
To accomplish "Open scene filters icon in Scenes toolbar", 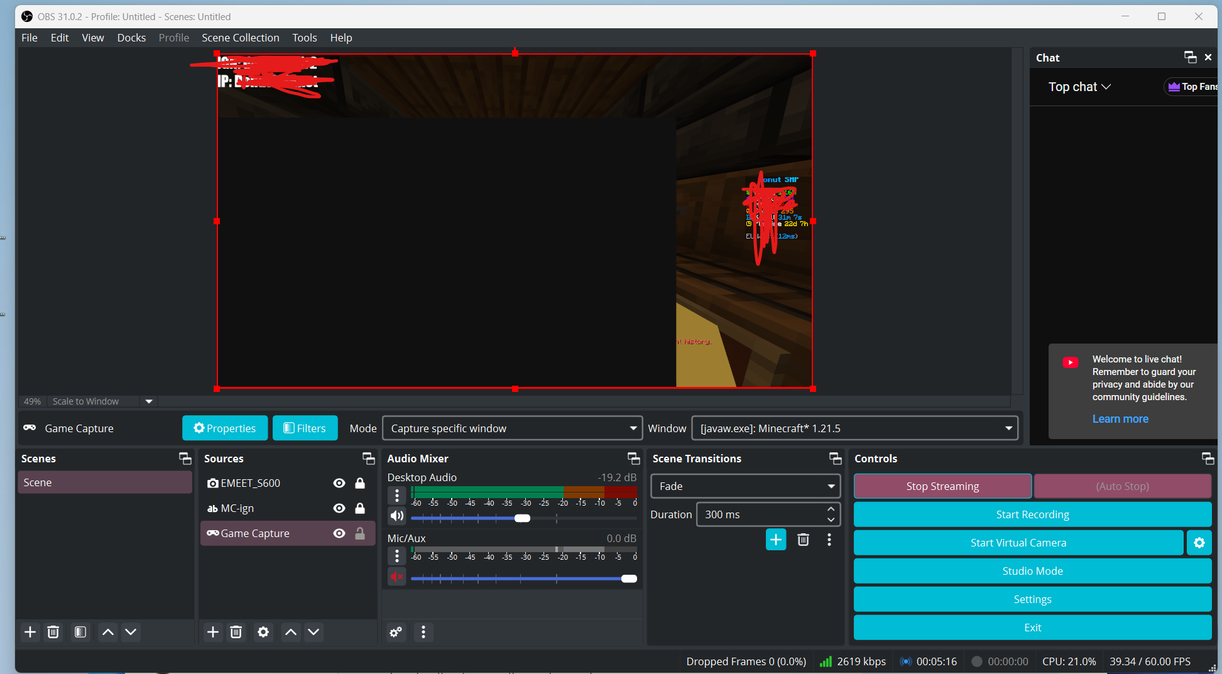I will (x=80, y=632).
